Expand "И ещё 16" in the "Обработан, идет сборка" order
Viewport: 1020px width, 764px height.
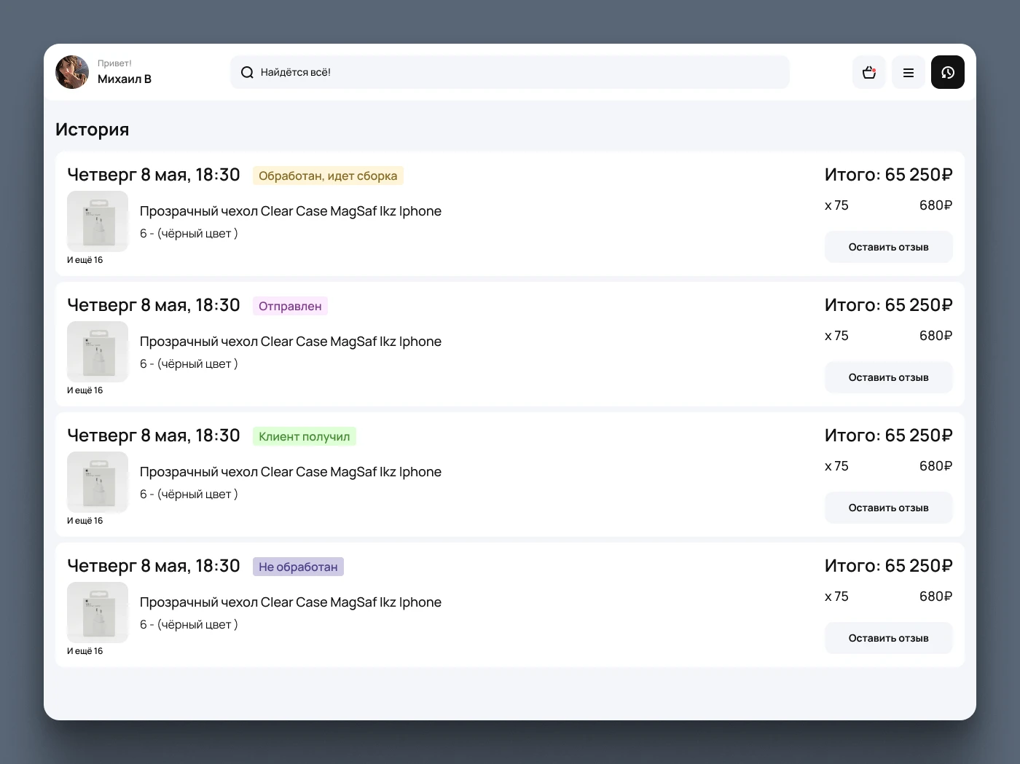tap(85, 260)
